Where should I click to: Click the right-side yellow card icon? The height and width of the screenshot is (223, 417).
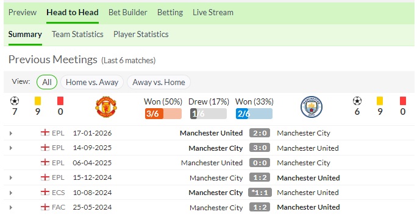380,101
